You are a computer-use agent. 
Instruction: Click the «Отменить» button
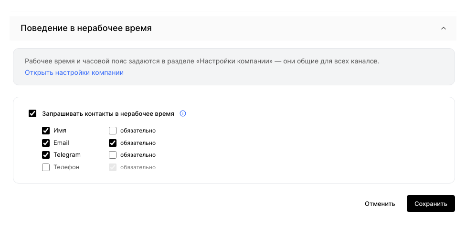click(380, 204)
